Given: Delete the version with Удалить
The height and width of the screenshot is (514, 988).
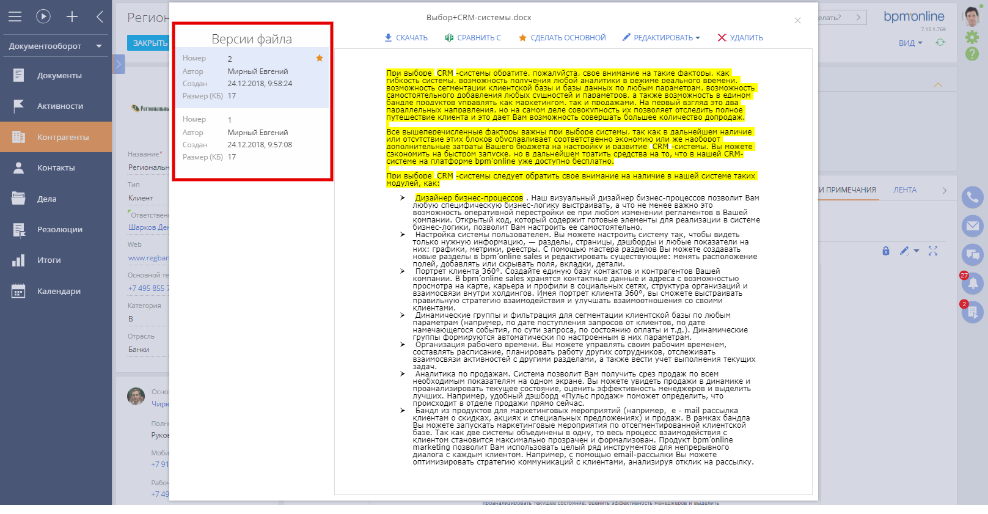Looking at the screenshot, I should [740, 37].
